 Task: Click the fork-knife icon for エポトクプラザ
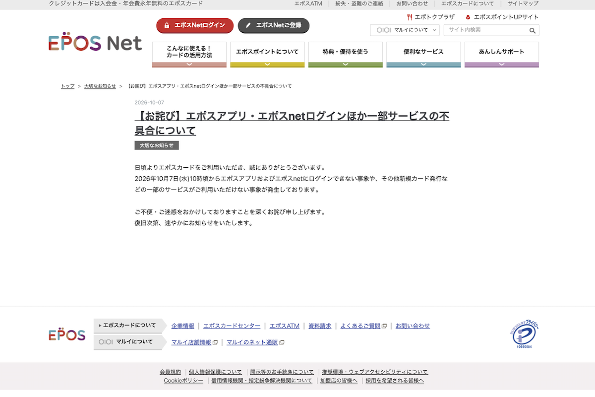click(410, 17)
